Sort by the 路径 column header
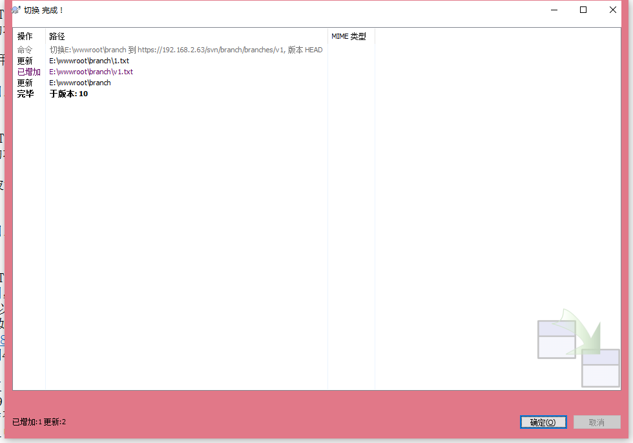633x443 pixels. [x=187, y=36]
